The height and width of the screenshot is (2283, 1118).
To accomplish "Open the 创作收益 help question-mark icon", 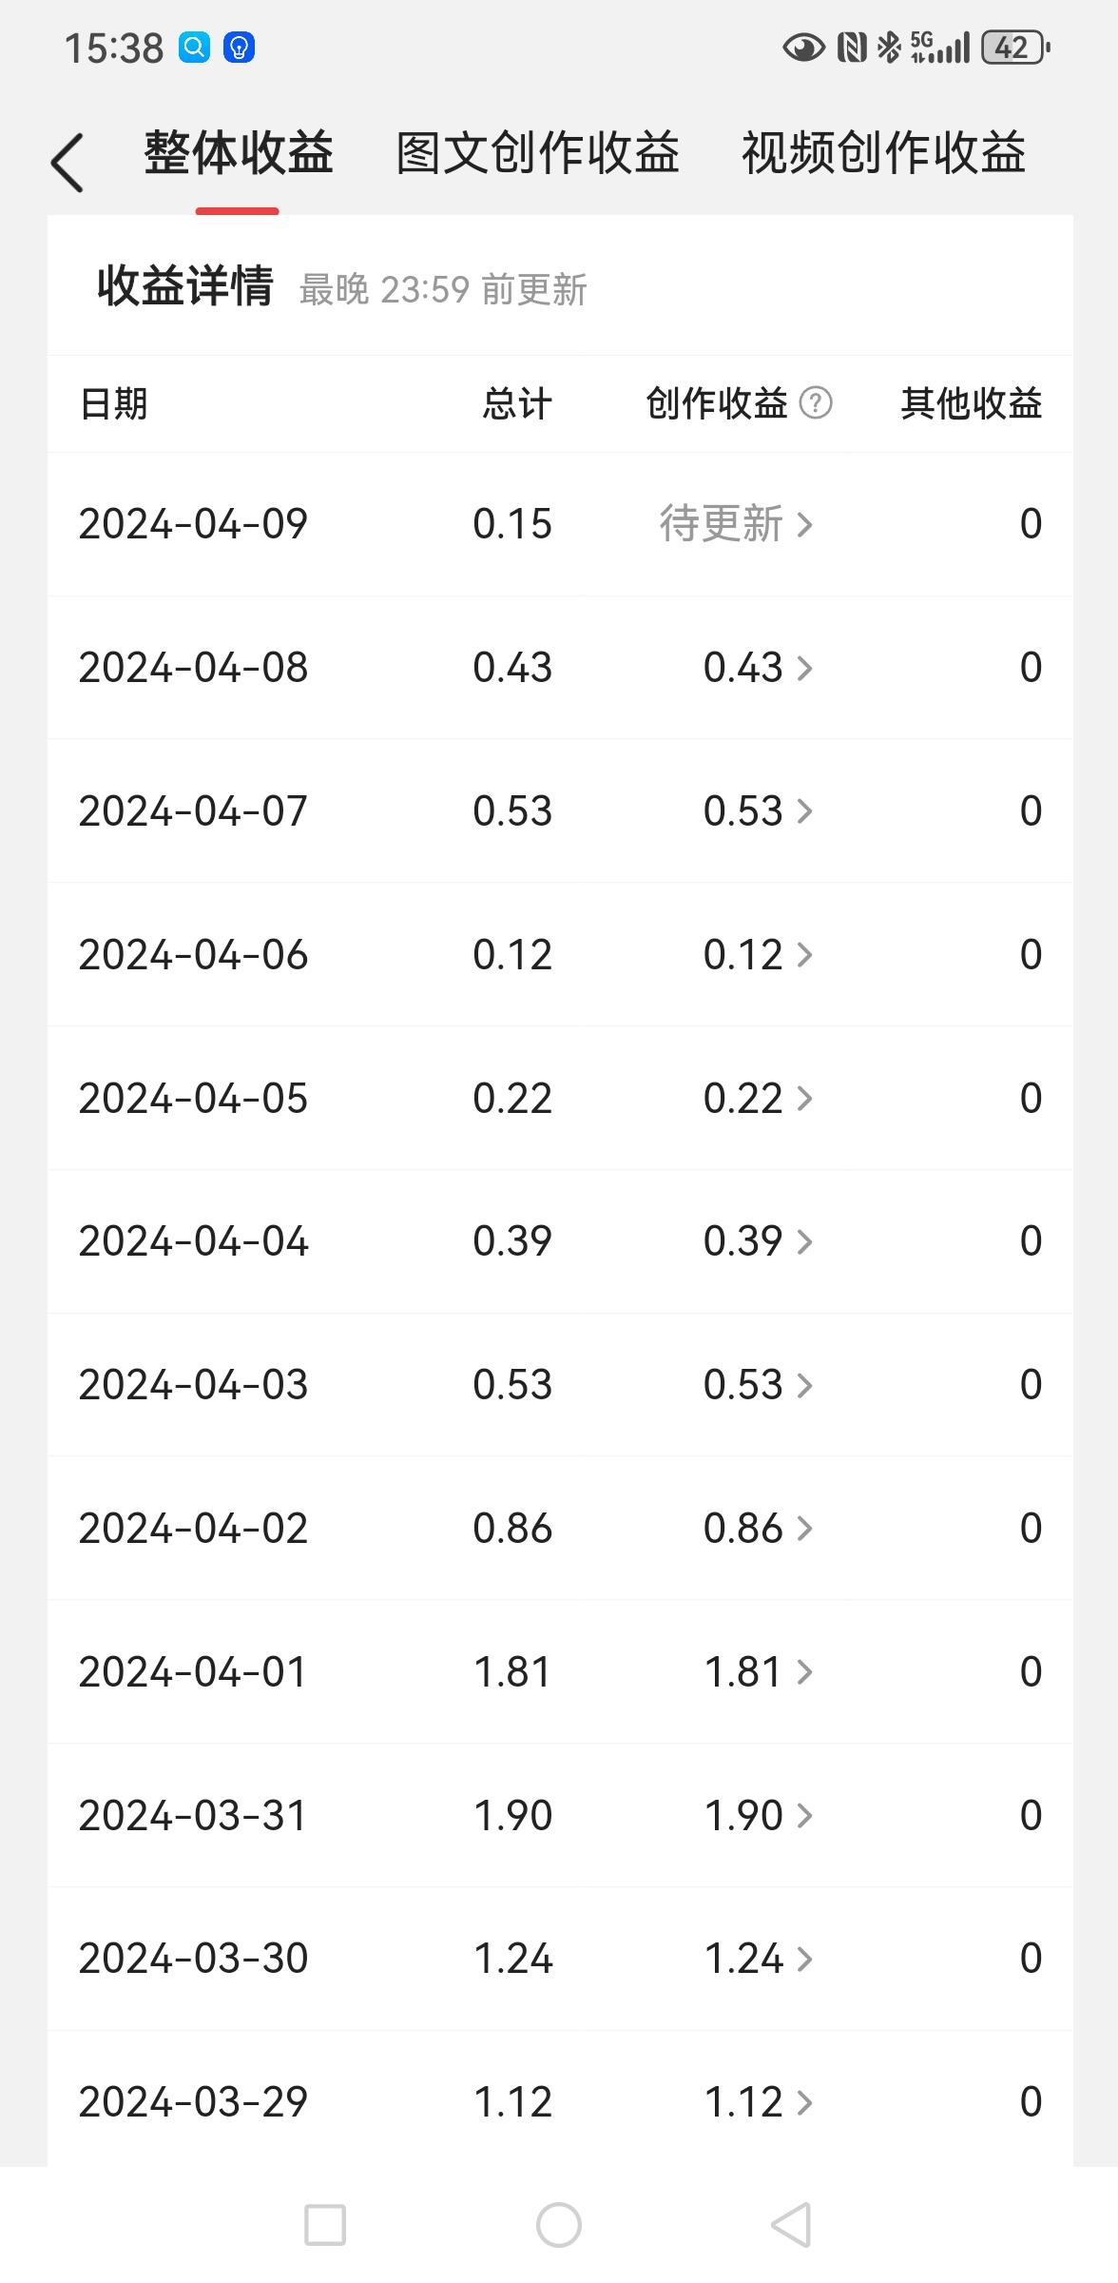I will point(816,403).
